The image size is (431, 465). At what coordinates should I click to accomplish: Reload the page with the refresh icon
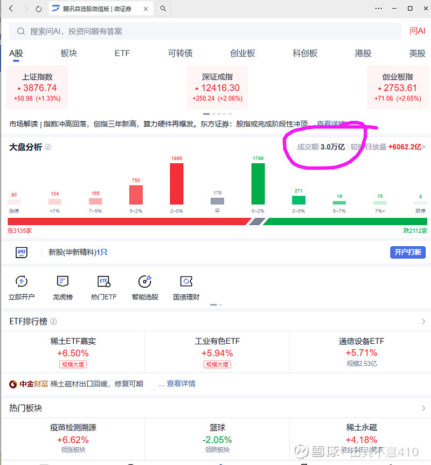[39, 9]
